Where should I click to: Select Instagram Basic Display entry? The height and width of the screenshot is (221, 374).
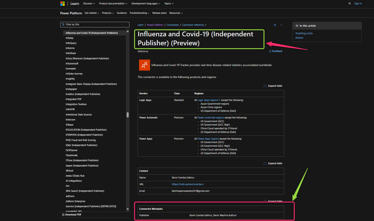(x=91, y=84)
